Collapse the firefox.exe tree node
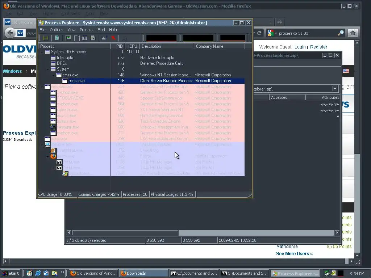Viewport: 371px width, 278px height. click(x=47, y=156)
